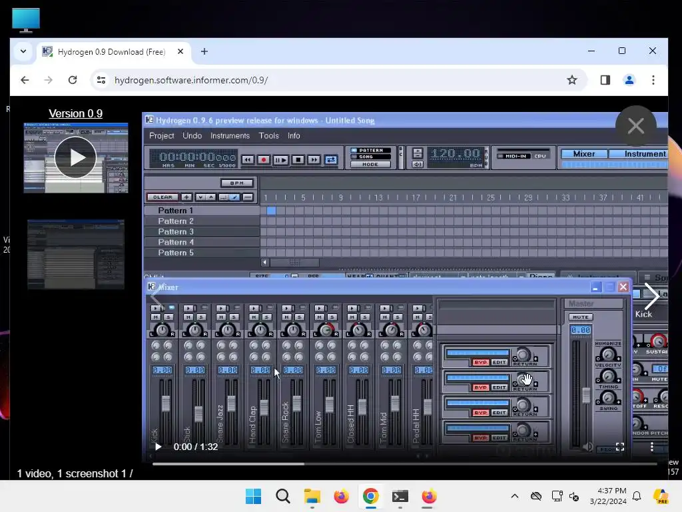Click the stop transport button in Hydrogen
682x512 pixels.
pos(298,160)
